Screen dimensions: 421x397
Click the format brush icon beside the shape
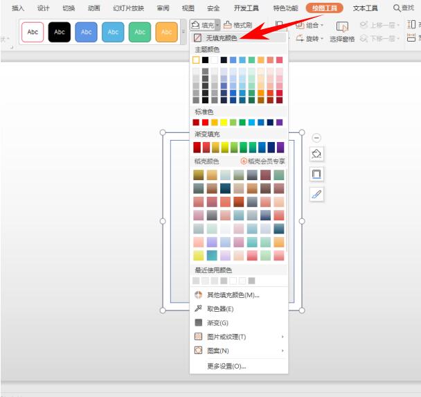tap(316, 195)
